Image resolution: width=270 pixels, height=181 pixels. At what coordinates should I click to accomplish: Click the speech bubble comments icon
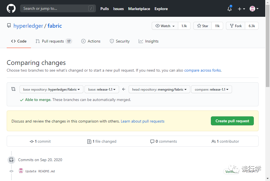pyautogui.click(x=152, y=142)
